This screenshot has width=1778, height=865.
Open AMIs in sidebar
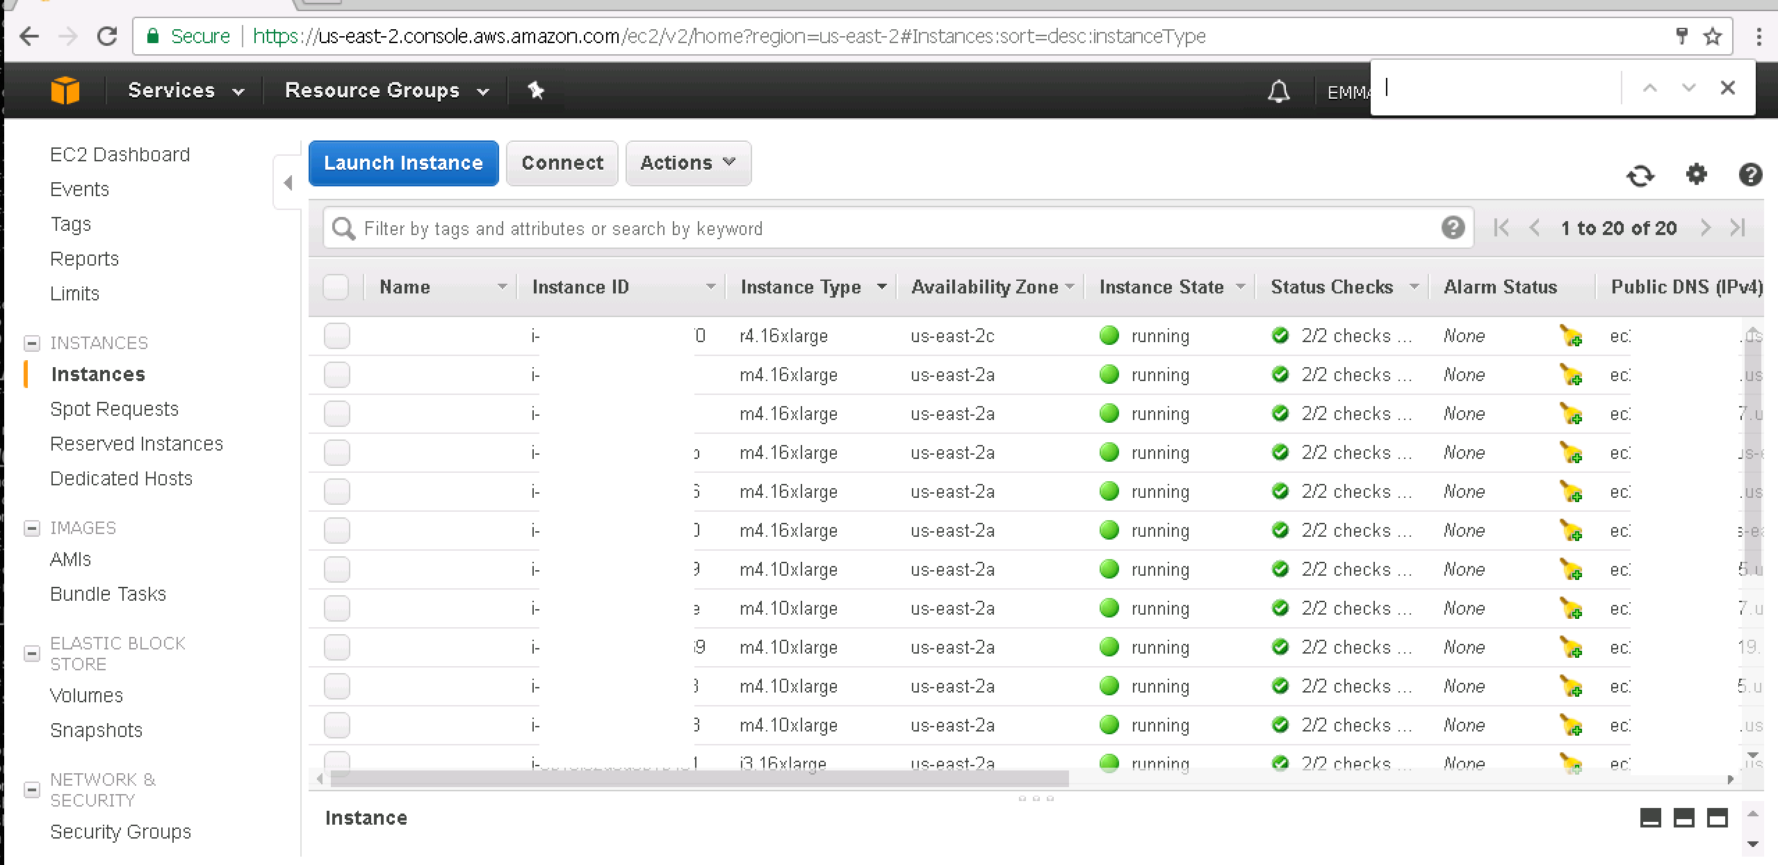tap(70, 559)
